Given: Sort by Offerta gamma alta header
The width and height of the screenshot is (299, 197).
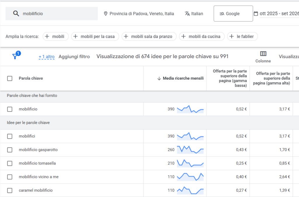Looking at the screenshot, I should pos(272,78).
